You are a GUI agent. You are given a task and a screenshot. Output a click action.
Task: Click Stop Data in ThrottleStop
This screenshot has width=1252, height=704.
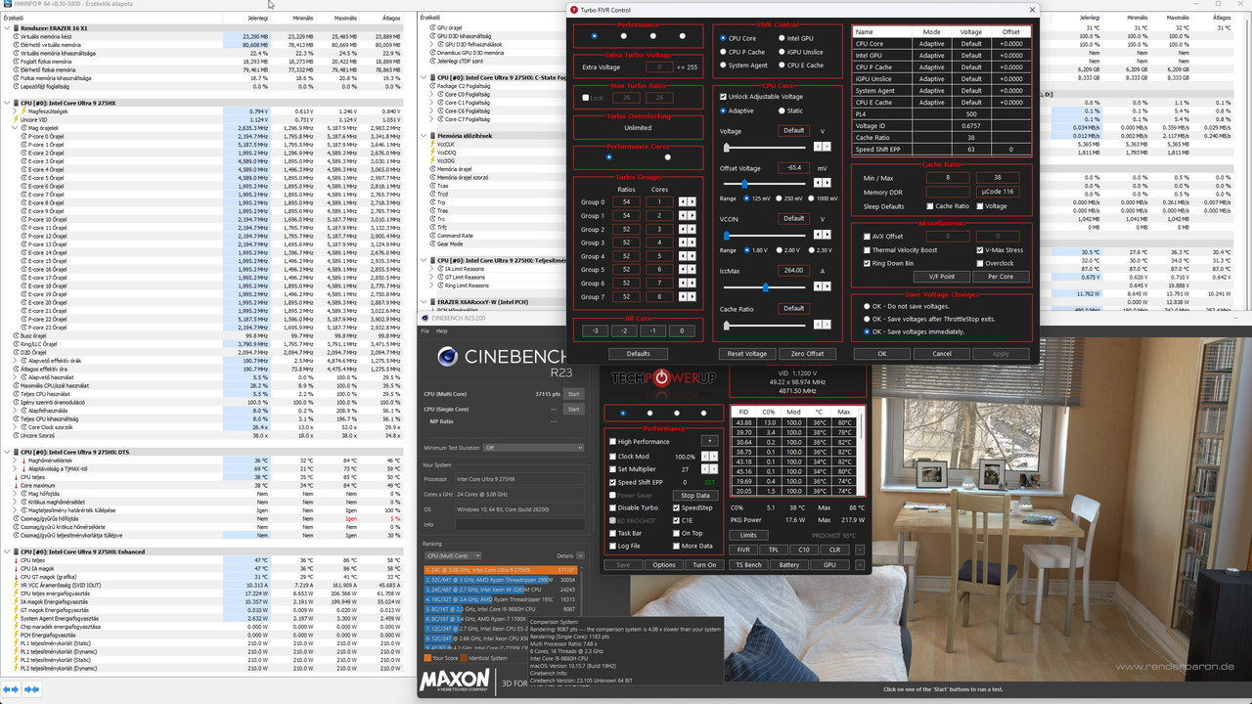tap(695, 495)
